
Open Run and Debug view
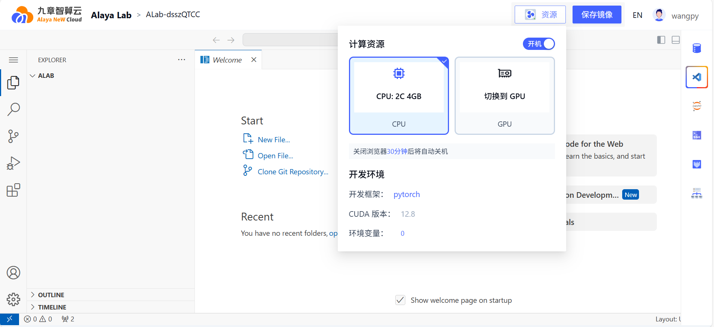[x=13, y=163]
